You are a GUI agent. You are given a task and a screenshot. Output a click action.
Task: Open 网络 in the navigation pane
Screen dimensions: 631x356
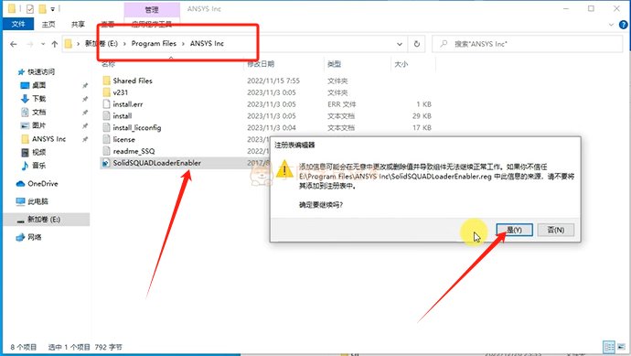click(x=34, y=237)
